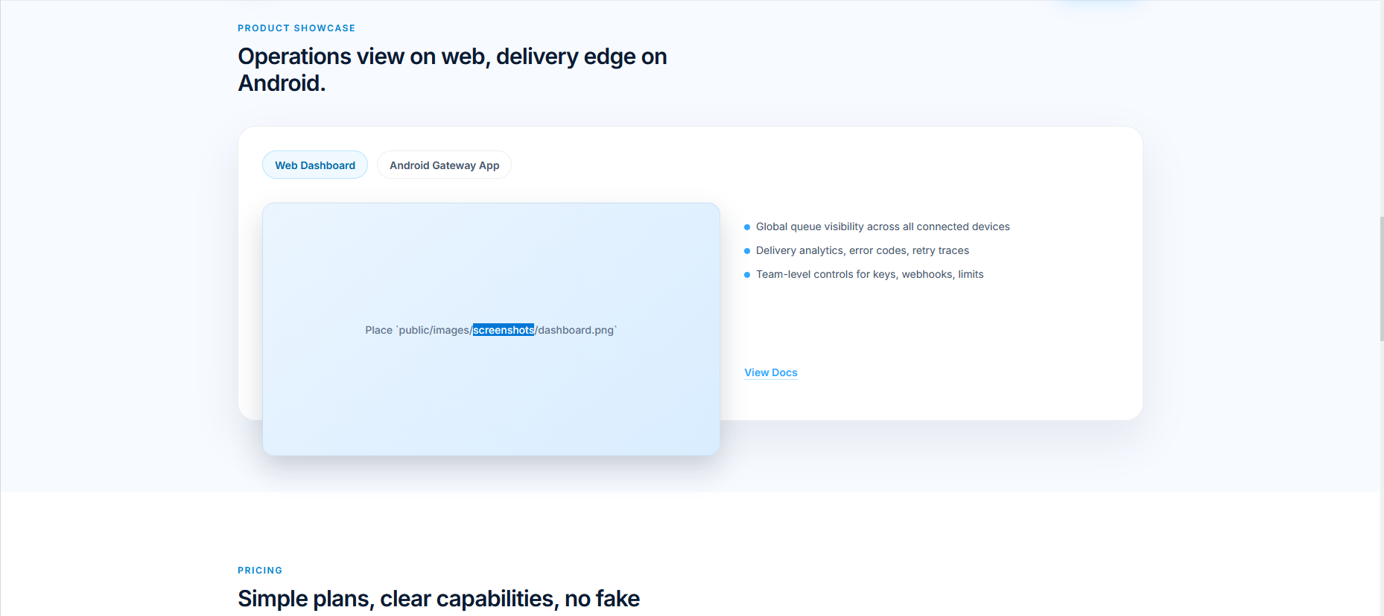Click 'Delivery analytics, error codes, retry traces' text
The image size is (1384, 616).
[x=862, y=250]
